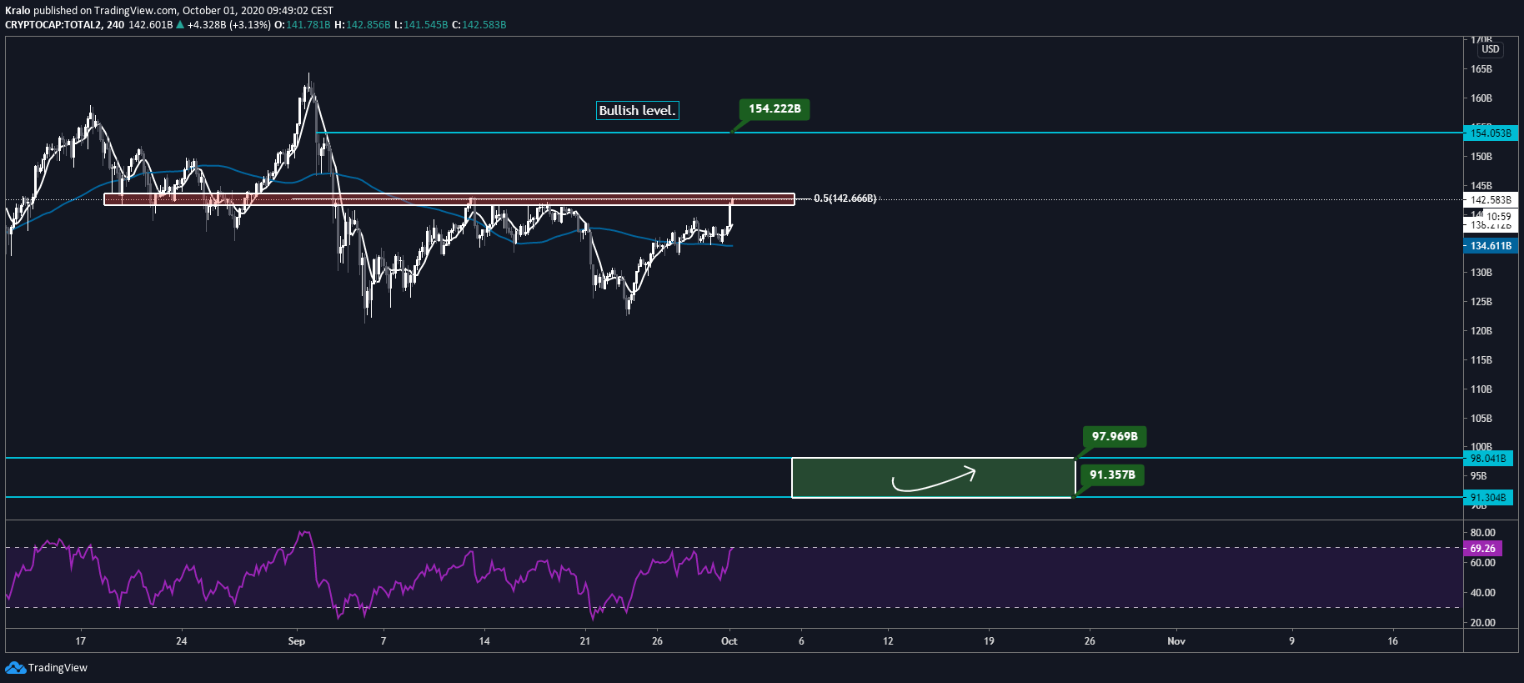The width and height of the screenshot is (1524, 683).
Task: Select the green 154.222B callout marker
Action: click(774, 109)
